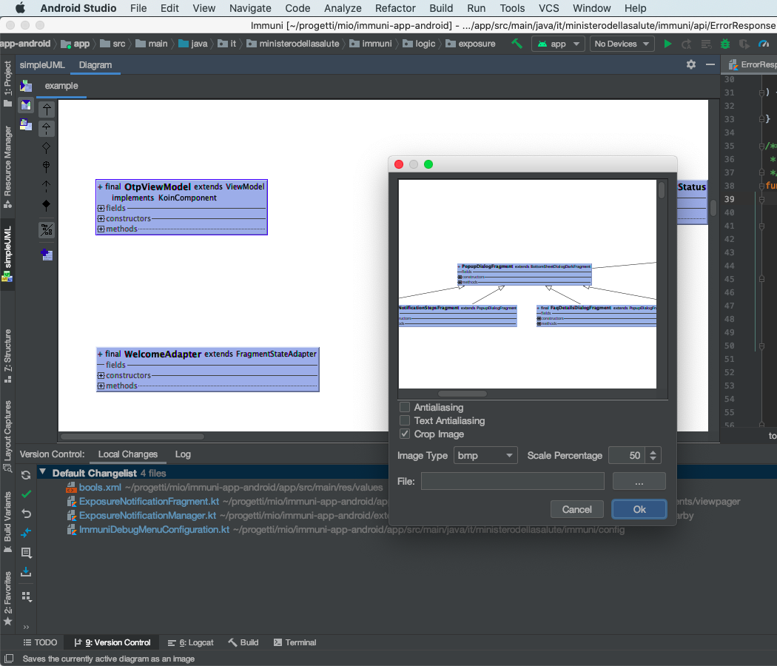Open the Image Type bmp dropdown

tap(485, 455)
